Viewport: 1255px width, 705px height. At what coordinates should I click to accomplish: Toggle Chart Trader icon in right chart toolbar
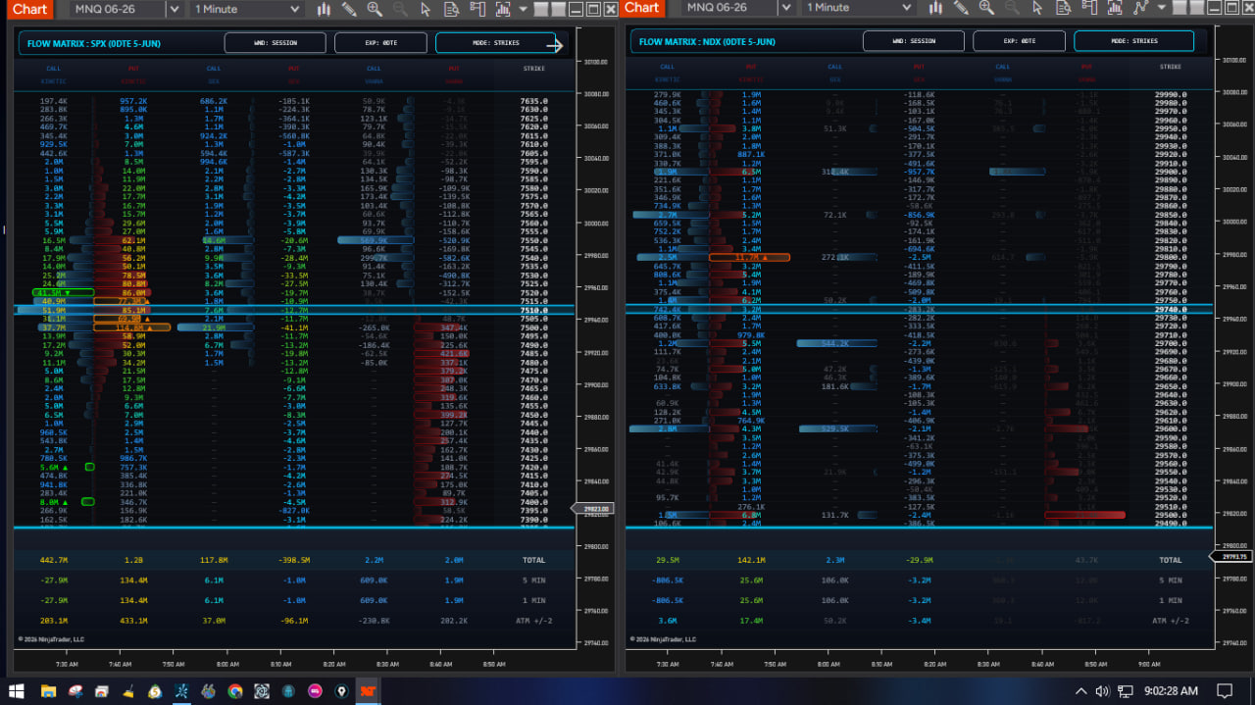click(x=1089, y=9)
